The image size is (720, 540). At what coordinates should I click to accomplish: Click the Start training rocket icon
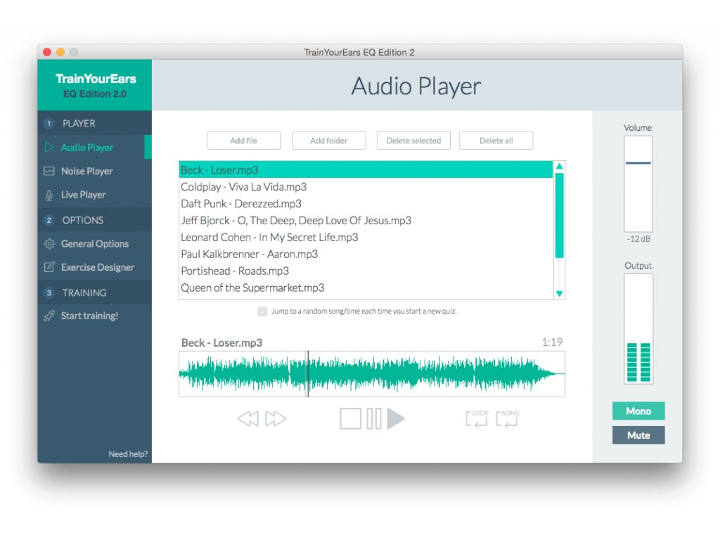click(49, 316)
